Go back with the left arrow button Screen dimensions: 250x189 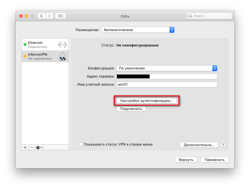(41, 16)
